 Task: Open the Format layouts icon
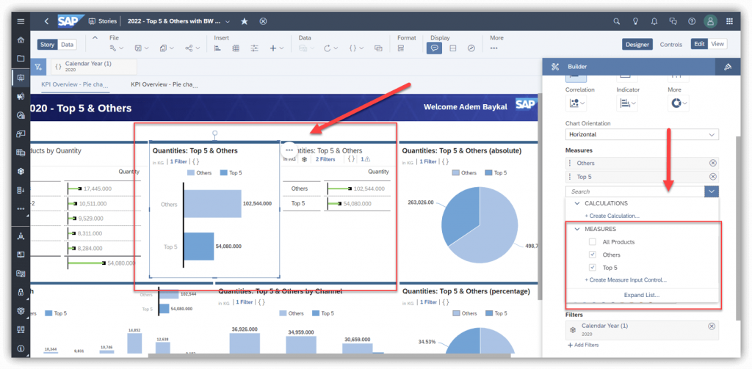[401, 48]
